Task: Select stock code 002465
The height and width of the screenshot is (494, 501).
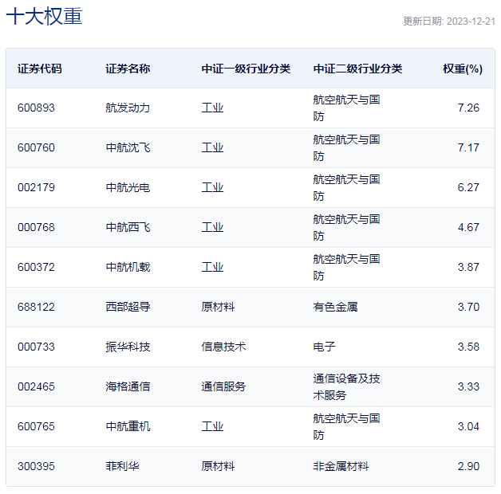Action: point(36,386)
